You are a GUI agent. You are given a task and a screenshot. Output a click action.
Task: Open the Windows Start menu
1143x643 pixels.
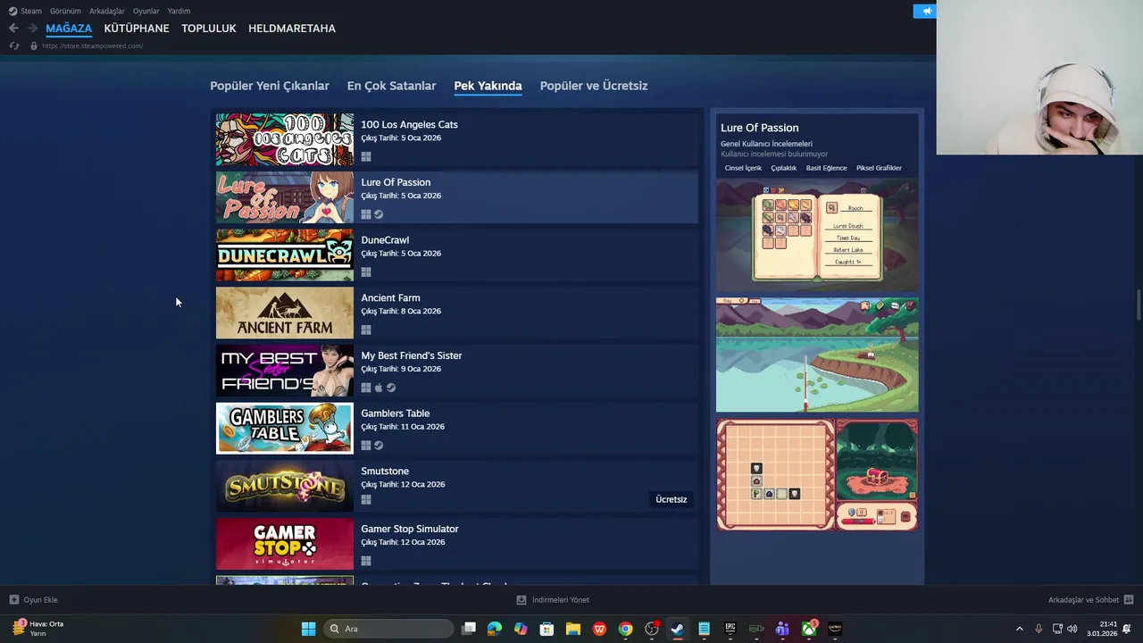point(308,629)
